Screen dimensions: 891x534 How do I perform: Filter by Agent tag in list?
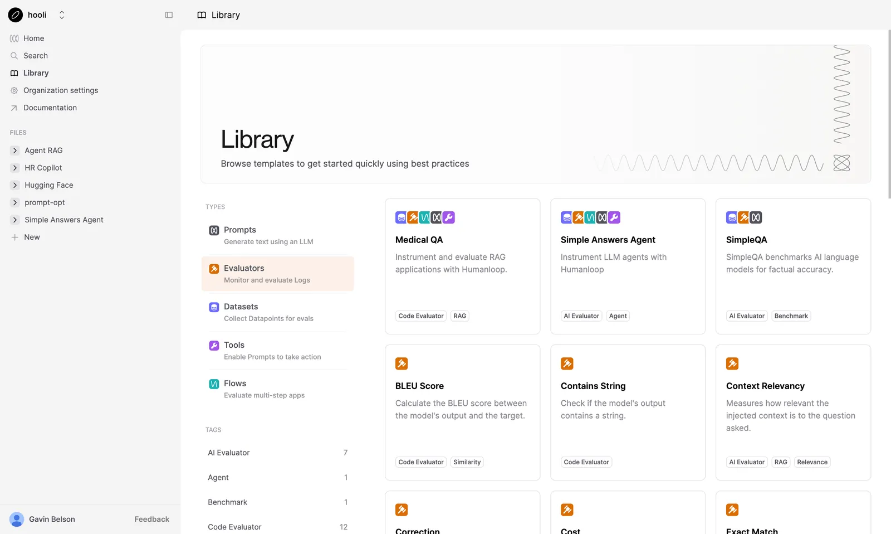pyautogui.click(x=277, y=478)
